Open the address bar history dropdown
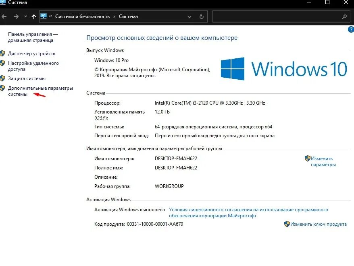Viewport: 354px width, 266px height. [x=189, y=16]
